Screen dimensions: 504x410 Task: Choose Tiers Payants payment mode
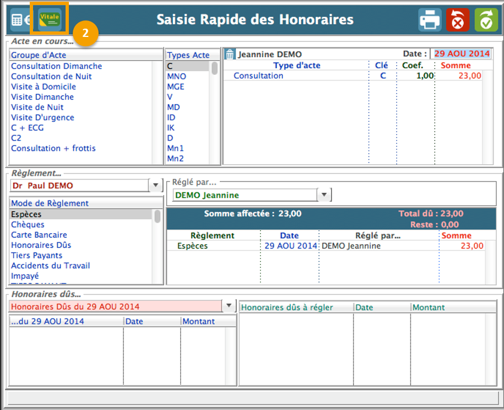click(x=36, y=255)
